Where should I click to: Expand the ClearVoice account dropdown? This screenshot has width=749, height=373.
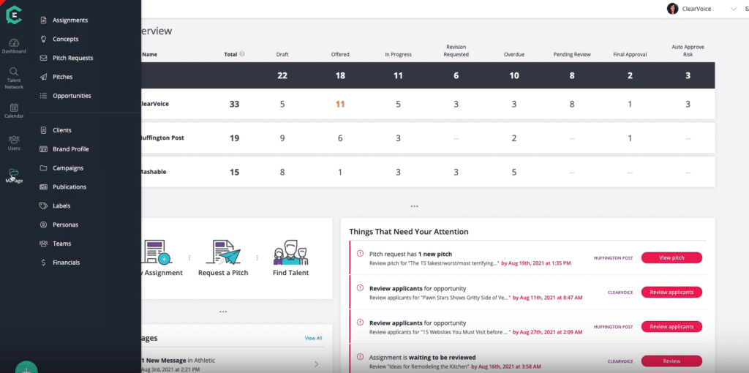pos(734,9)
